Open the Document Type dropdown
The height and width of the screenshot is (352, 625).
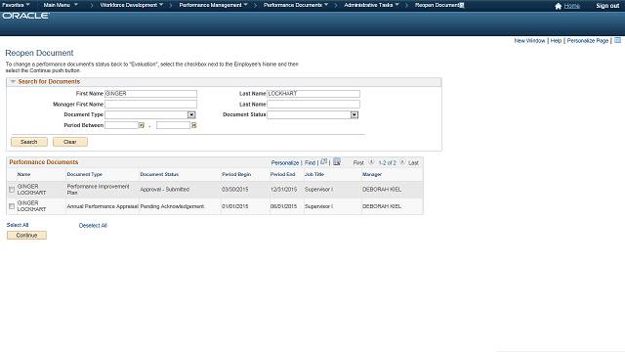pyautogui.click(x=191, y=115)
